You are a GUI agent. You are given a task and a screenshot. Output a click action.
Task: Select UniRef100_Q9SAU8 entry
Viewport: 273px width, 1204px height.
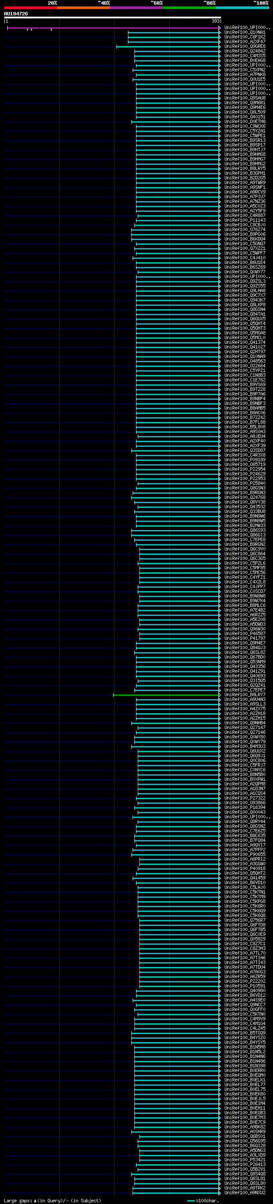(x=245, y=98)
